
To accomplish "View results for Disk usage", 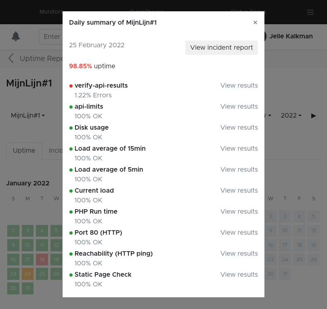I will coord(239,128).
